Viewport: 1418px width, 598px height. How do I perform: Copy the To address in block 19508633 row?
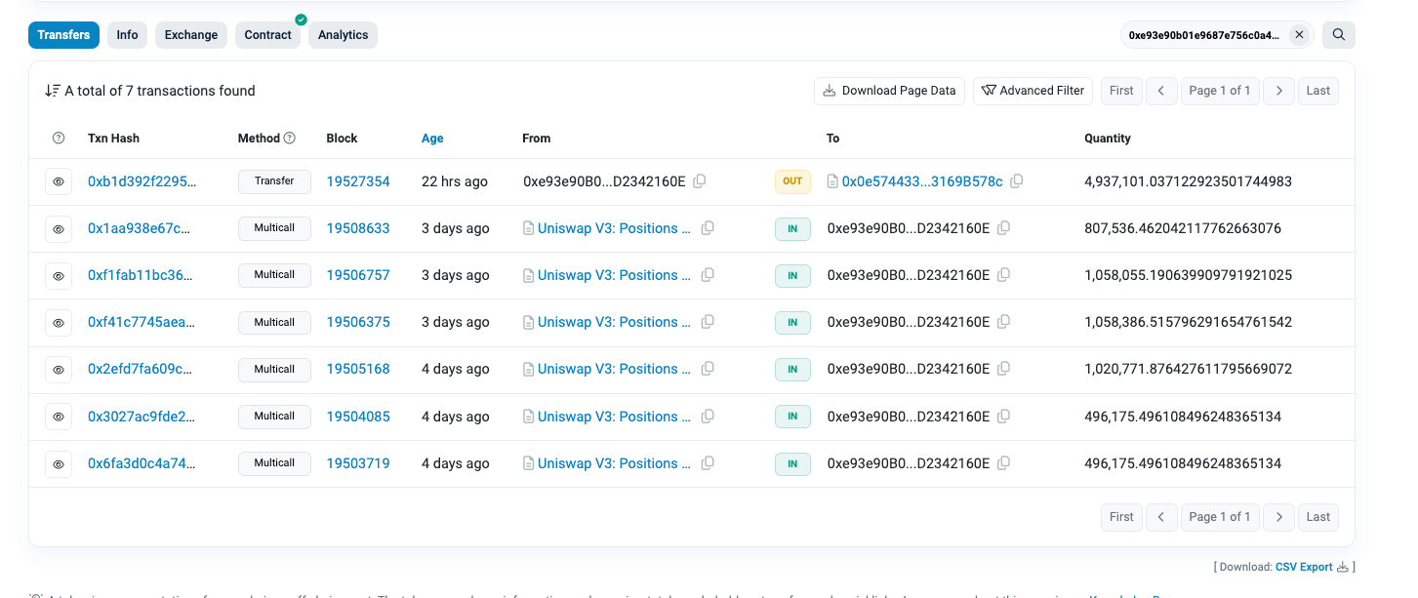pyautogui.click(x=1003, y=228)
